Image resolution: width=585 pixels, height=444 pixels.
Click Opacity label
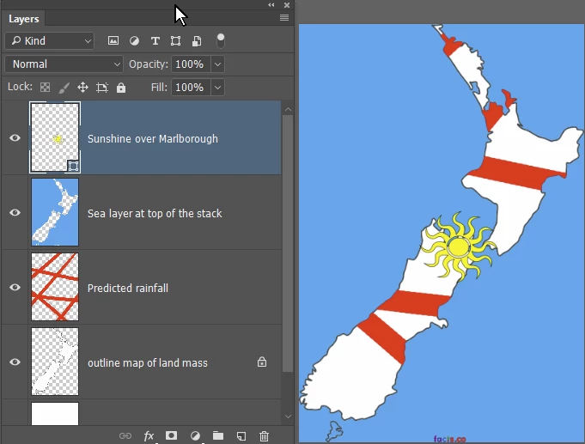(x=149, y=64)
